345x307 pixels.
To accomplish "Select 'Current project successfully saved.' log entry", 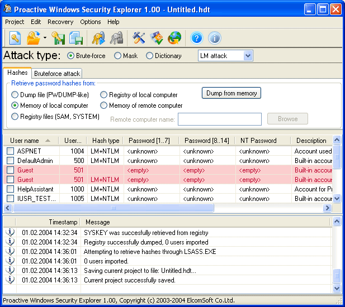I will (x=130, y=280).
